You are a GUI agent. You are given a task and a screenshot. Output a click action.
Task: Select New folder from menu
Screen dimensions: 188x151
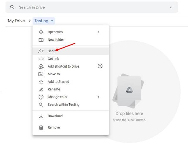(70, 40)
